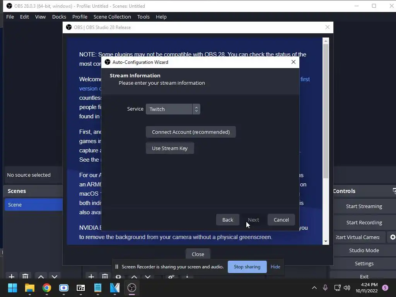
Task: Add a new scene with the Scenes plus icon
Action: pos(11,276)
